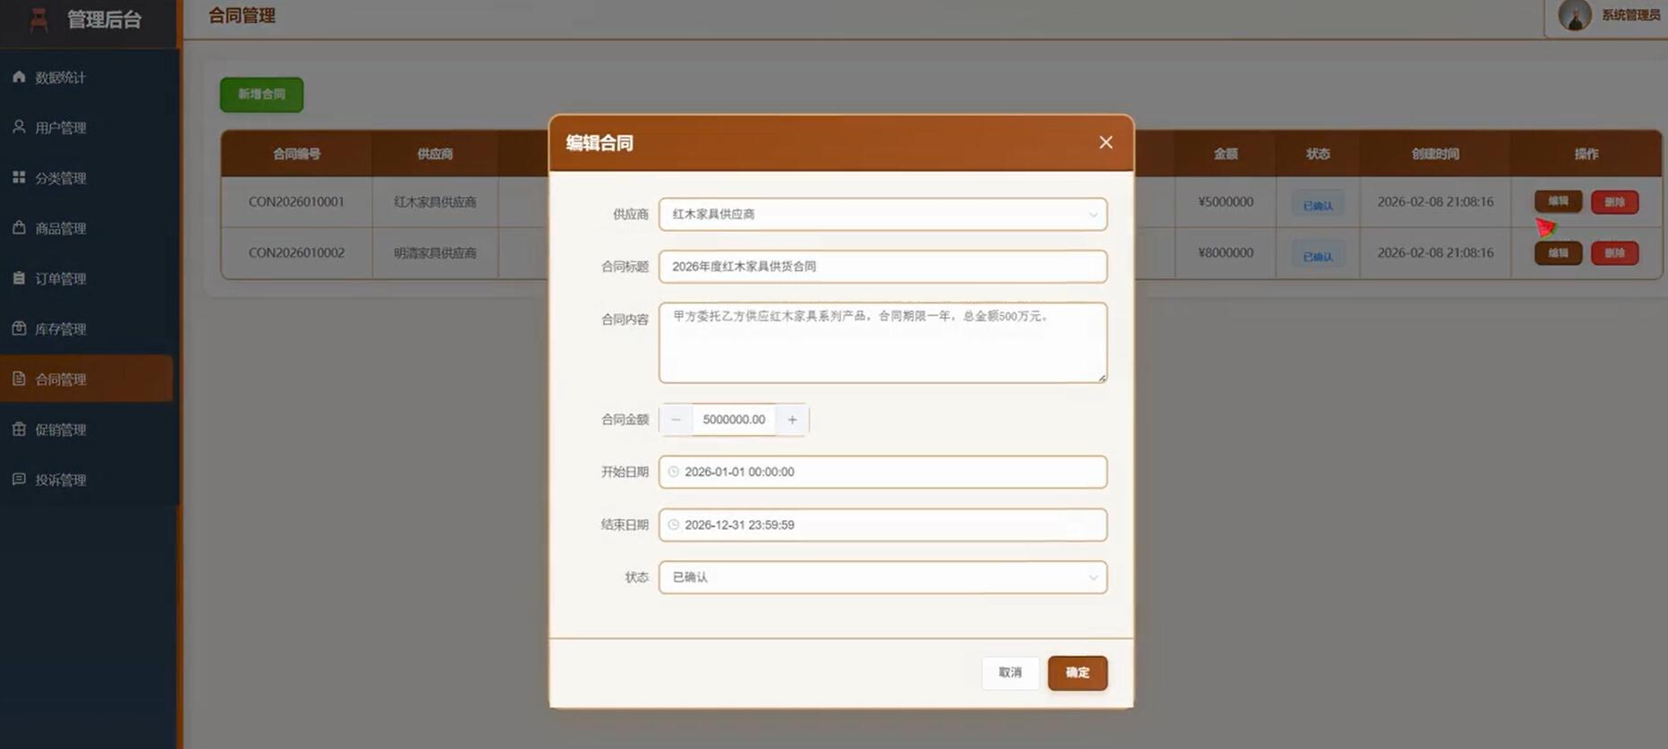The width and height of the screenshot is (1668, 749).
Task: Confirm with the 确定 button
Action: click(x=1077, y=673)
